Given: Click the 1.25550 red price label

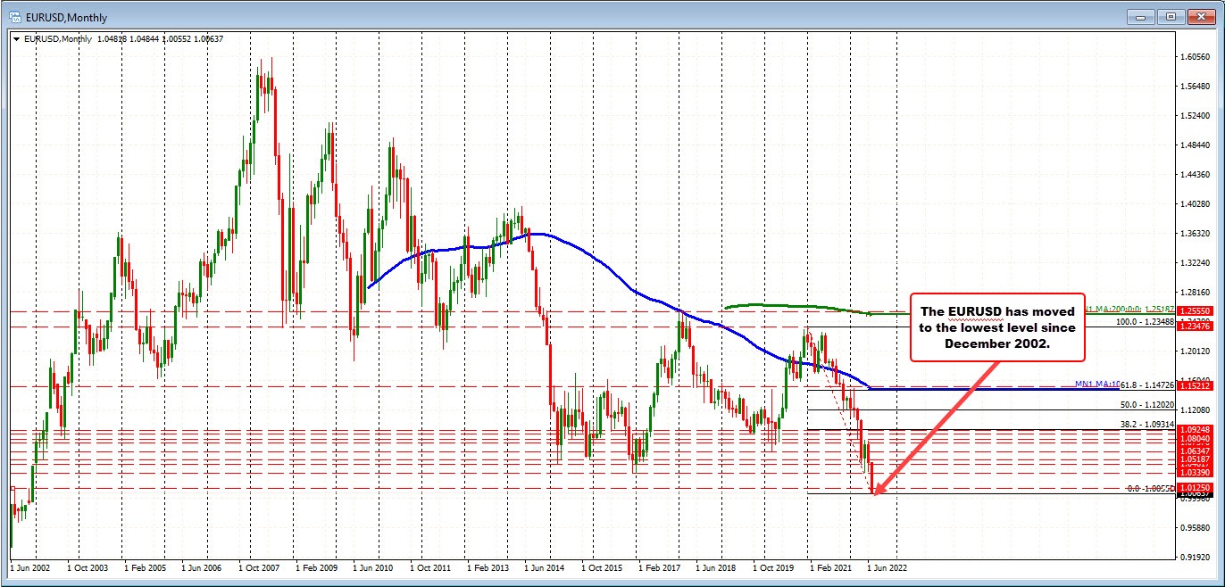Looking at the screenshot, I should click(x=1193, y=310).
